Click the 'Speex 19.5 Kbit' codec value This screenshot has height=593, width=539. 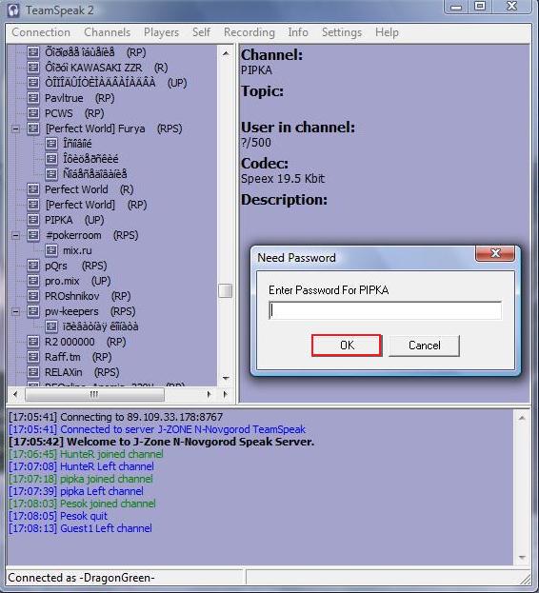(x=283, y=179)
